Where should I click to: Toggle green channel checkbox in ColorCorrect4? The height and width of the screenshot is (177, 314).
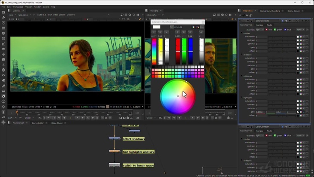275,135
